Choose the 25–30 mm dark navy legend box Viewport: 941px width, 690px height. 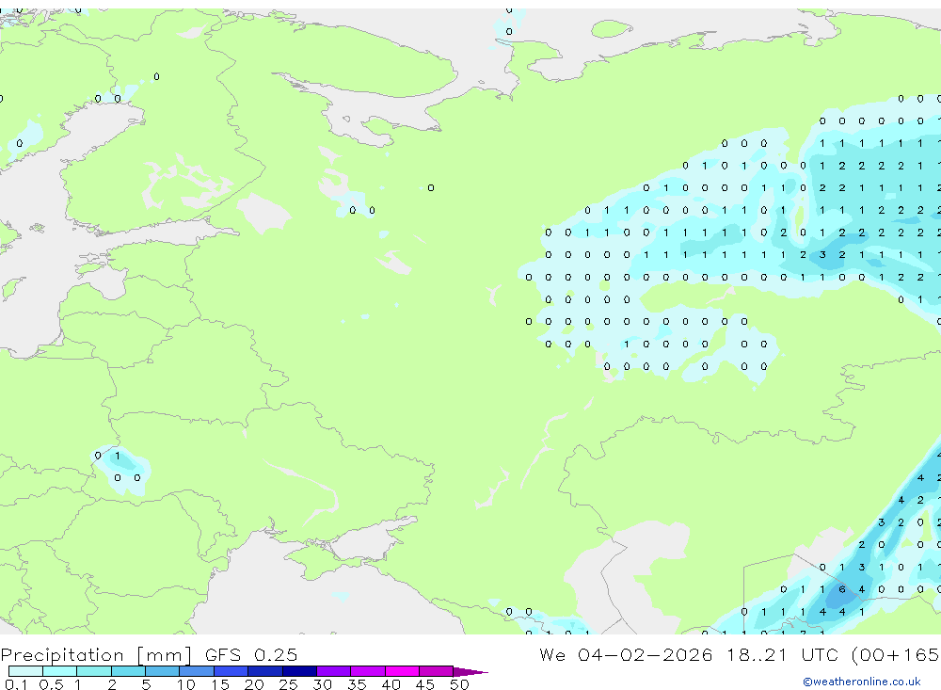pyautogui.click(x=299, y=671)
